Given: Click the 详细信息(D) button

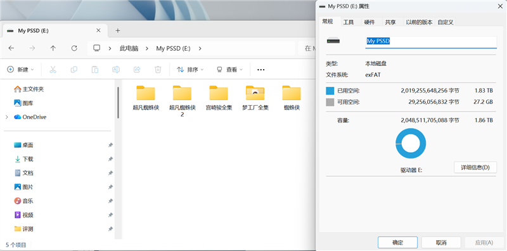Looking at the screenshot, I should click(475, 167).
